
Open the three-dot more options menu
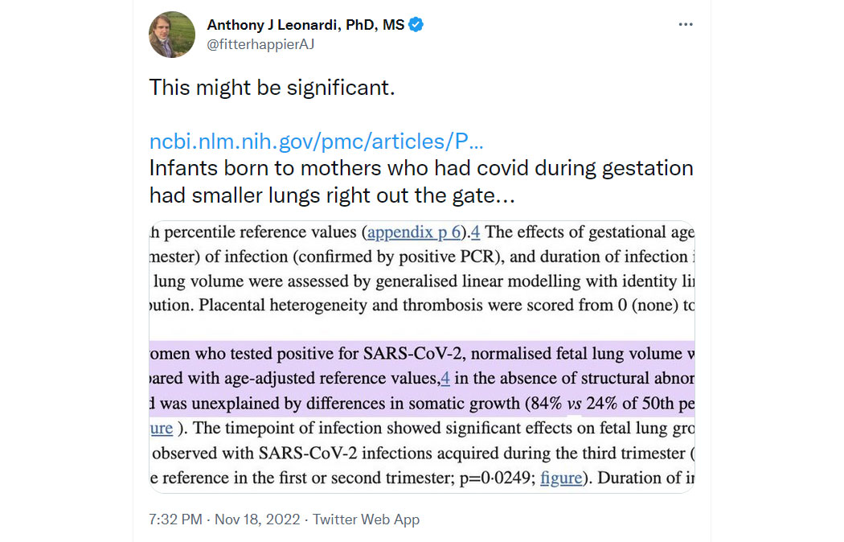(x=685, y=24)
